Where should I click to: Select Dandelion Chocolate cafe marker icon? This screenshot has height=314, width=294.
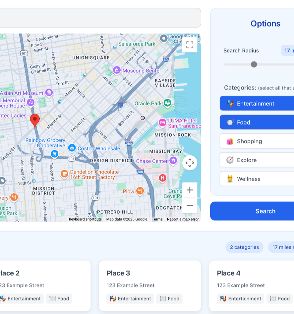point(64,174)
